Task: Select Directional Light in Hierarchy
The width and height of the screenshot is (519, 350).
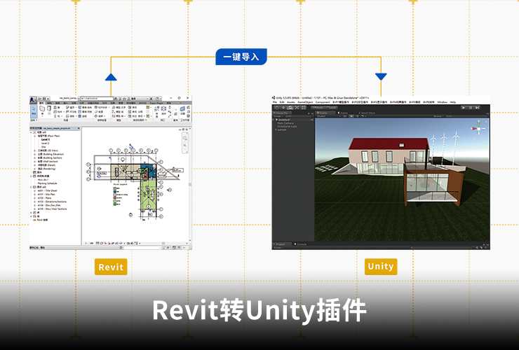Action: click(287, 127)
